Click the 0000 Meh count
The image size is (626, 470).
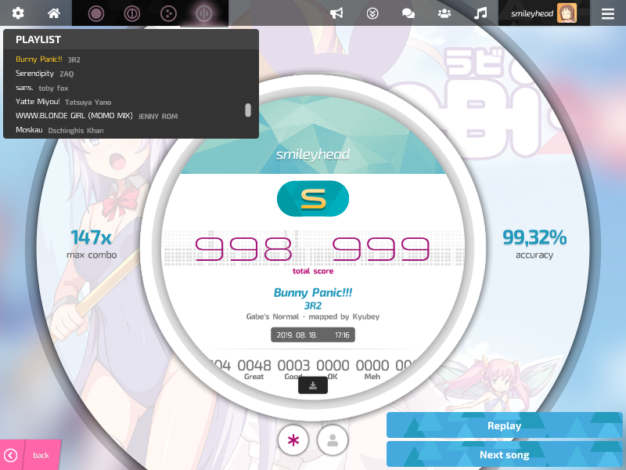pyautogui.click(x=372, y=365)
